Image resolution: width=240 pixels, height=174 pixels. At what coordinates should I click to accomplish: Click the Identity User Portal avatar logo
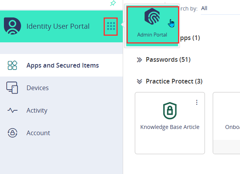click(12, 26)
